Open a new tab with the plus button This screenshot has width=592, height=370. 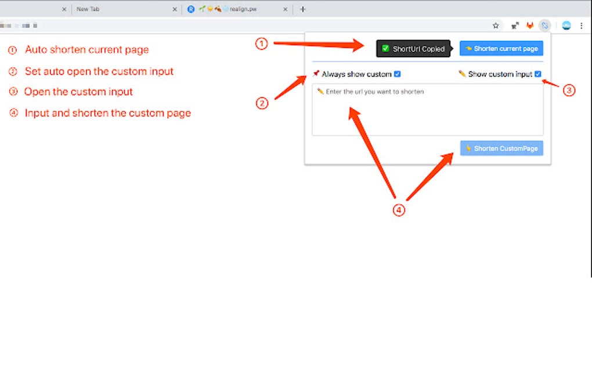tap(302, 9)
